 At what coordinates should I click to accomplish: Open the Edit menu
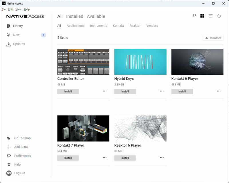pos(10,9)
